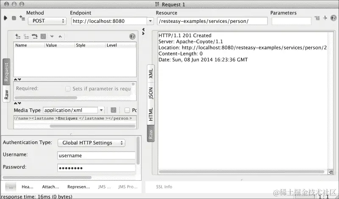
Task: Click the XML request body editor
Action: 75,119
